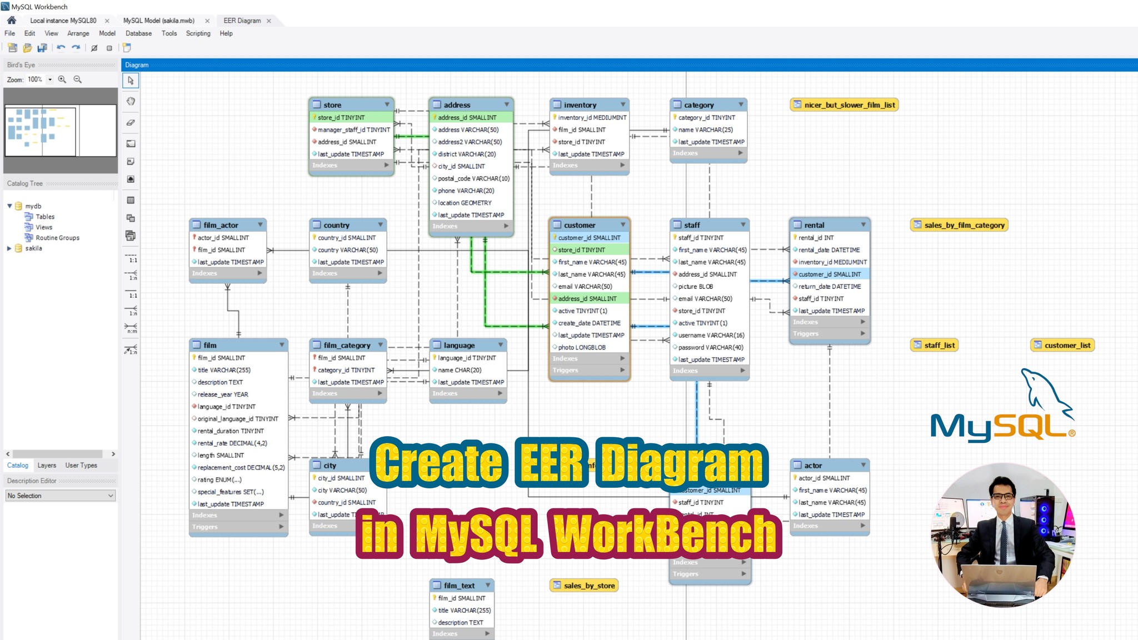Click the Catalog Tree horizontal scrollbar
Image resolution: width=1138 pixels, height=640 pixels.
(58, 454)
